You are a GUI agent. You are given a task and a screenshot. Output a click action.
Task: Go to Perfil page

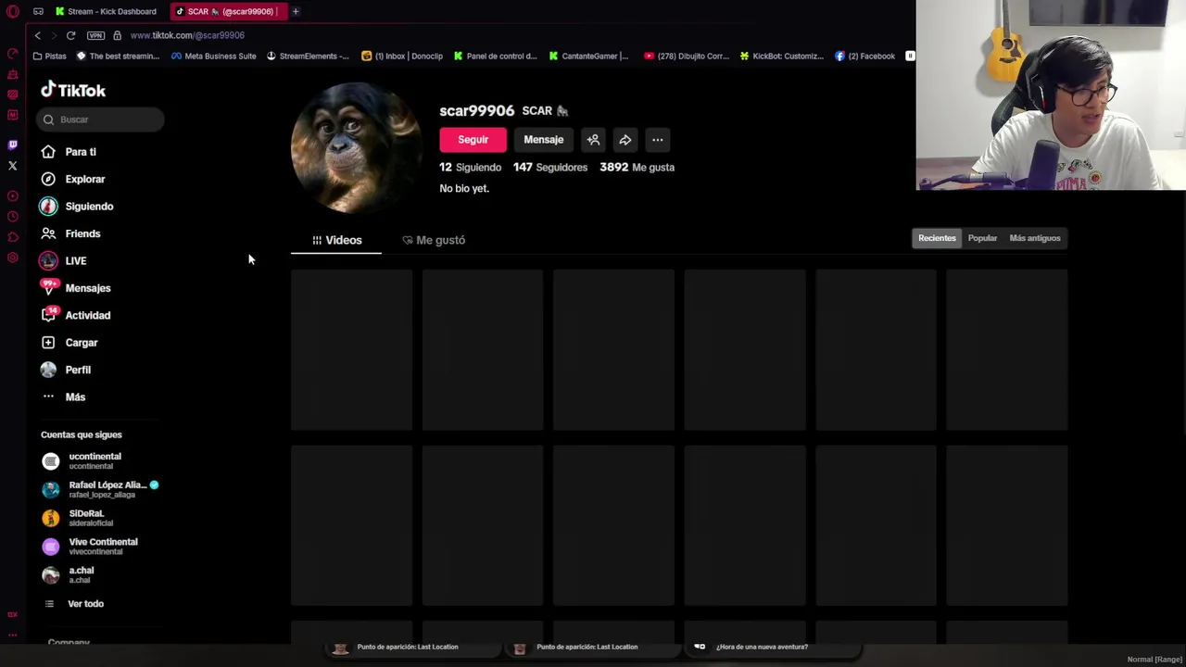coord(66,370)
